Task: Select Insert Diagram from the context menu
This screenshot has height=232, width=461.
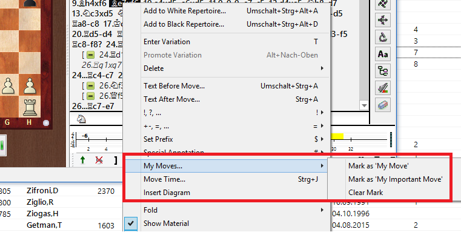Action: click(167, 193)
